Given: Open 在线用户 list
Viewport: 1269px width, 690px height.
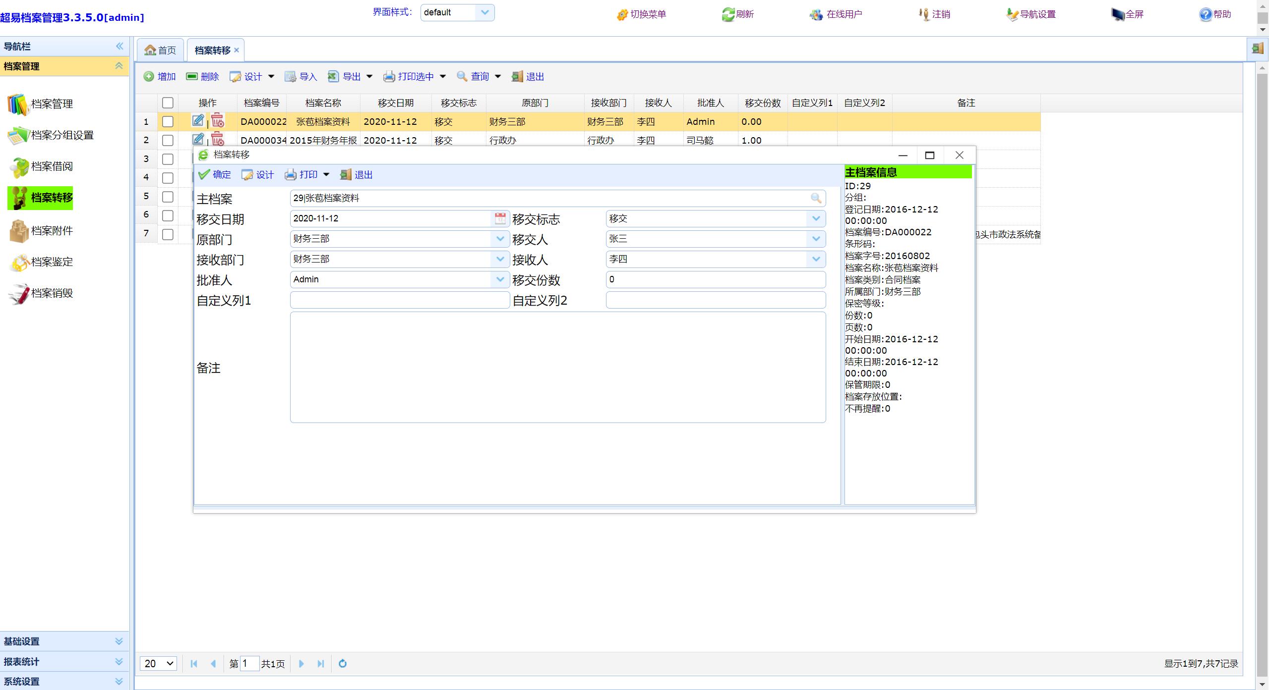Looking at the screenshot, I should pyautogui.click(x=836, y=14).
